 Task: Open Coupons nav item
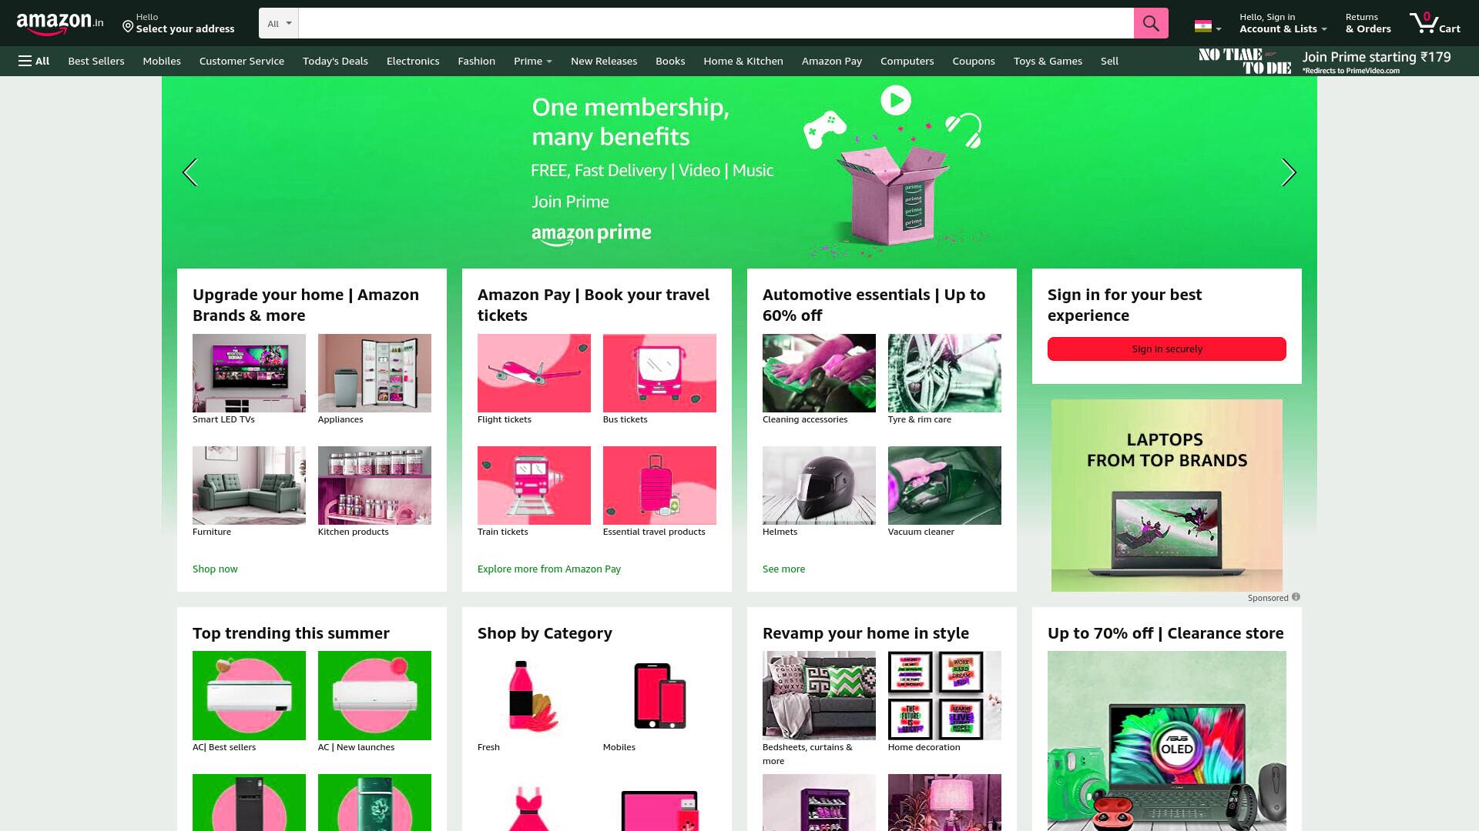974,61
